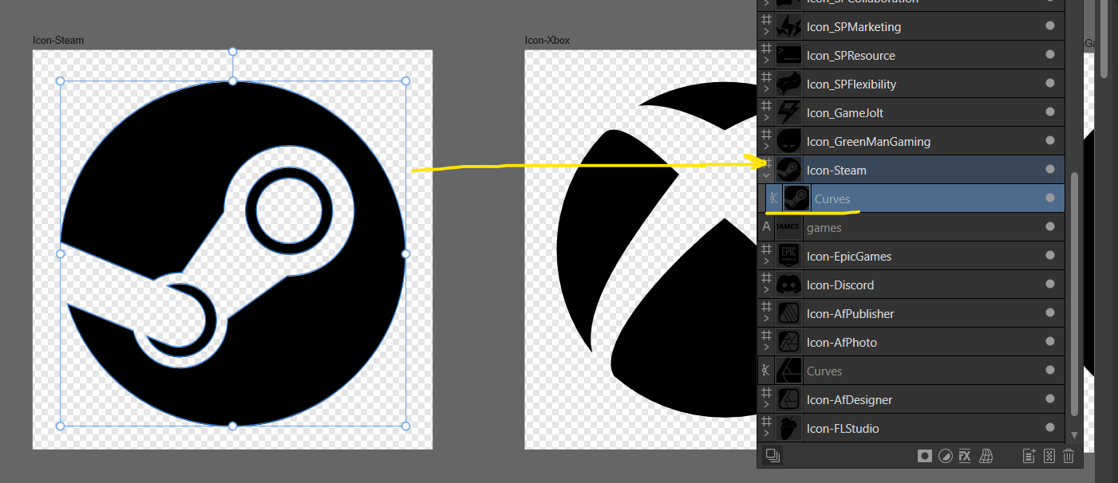Collapse the Icon-Steam artboard
This screenshot has width=1118, height=483.
(766, 176)
